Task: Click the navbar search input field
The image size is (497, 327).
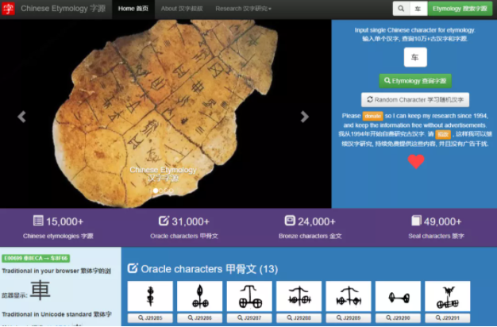Action: point(418,9)
